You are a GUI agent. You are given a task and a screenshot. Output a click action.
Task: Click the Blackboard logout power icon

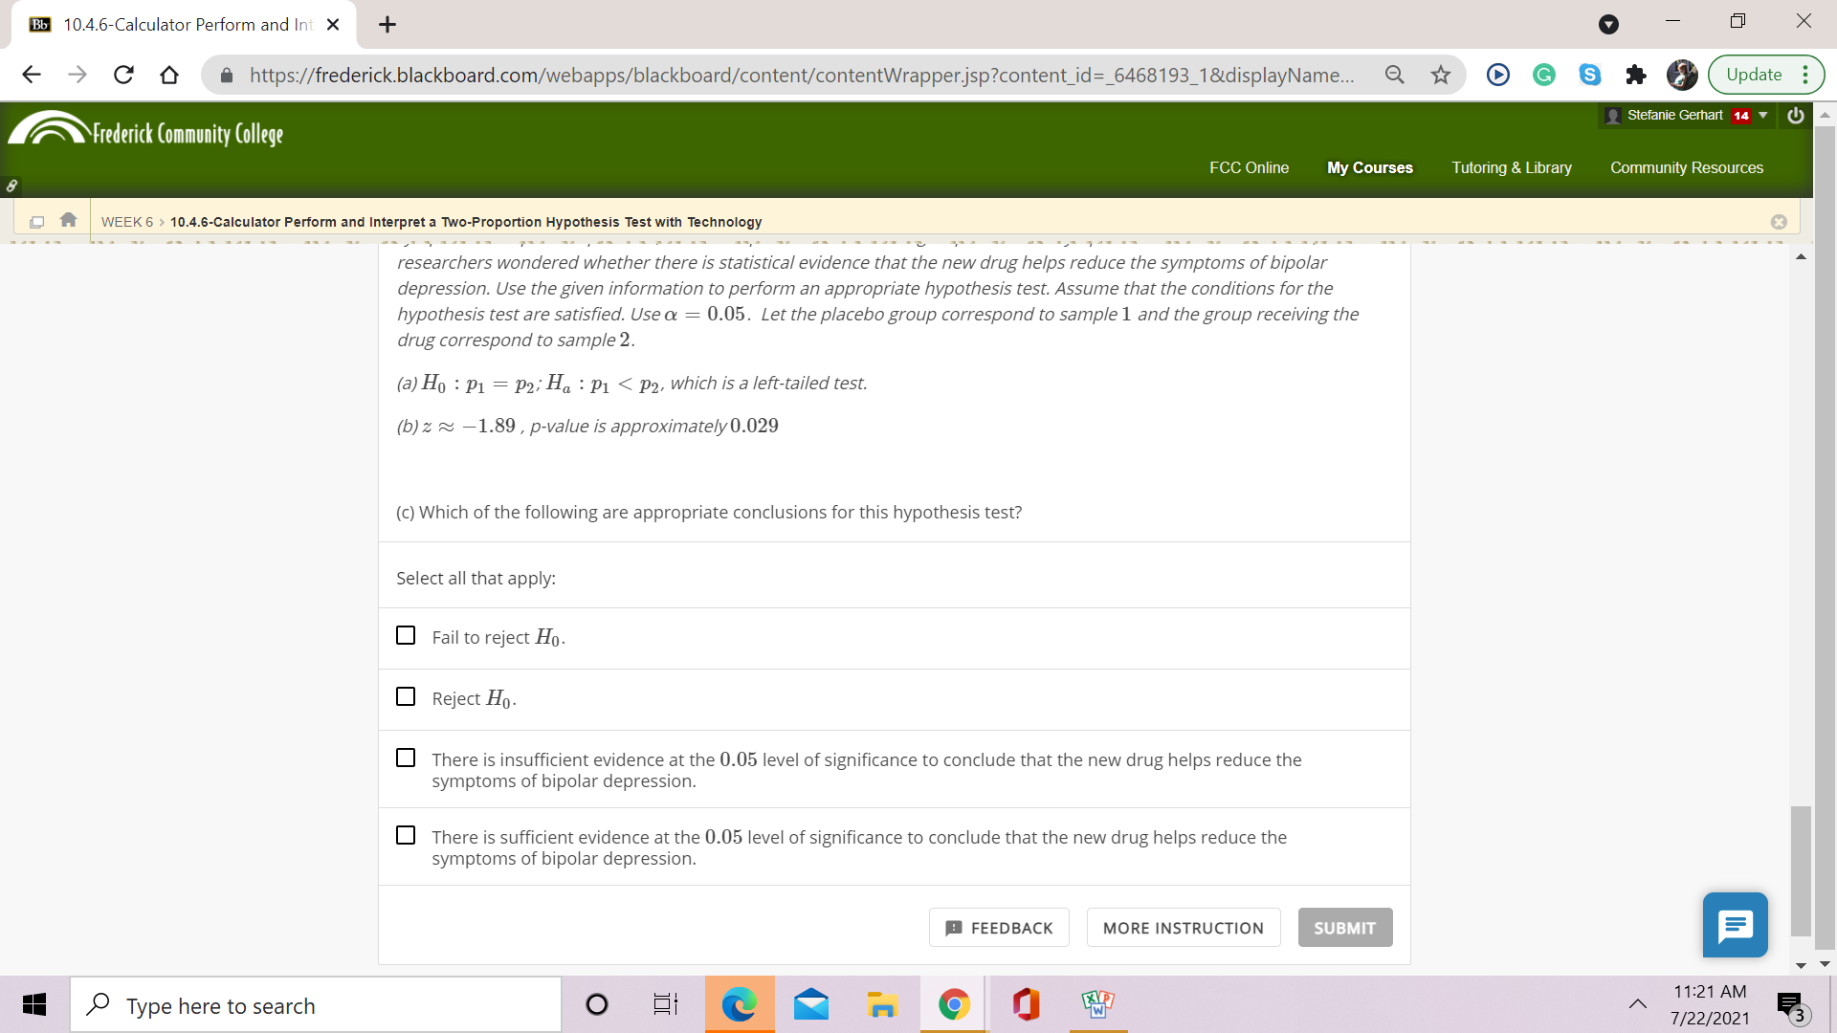pyautogui.click(x=1796, y=116)
